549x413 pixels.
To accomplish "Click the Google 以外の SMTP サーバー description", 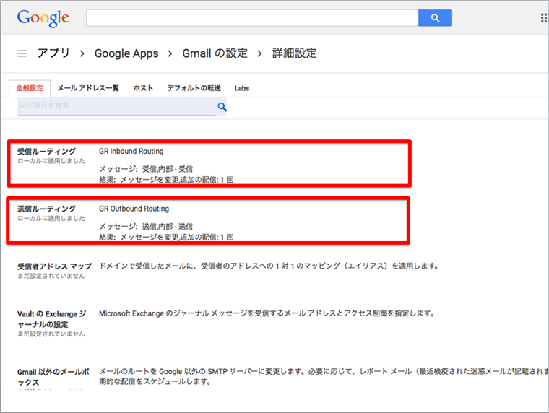I will (x=324, y=376).
